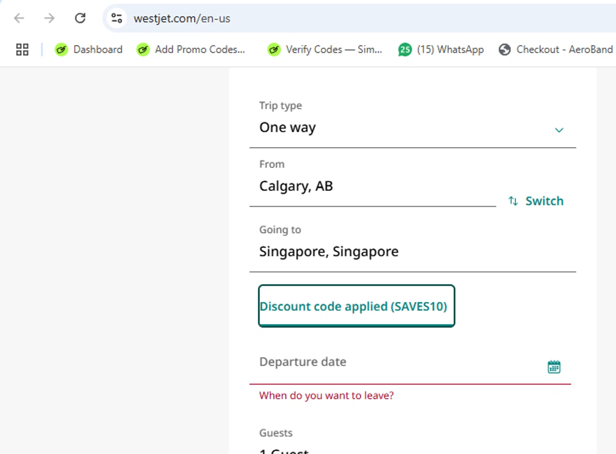The height and width of the screenshot is (454, 616).
Task: Reload the page with the refresh icon
Action: tap(80, 18)
